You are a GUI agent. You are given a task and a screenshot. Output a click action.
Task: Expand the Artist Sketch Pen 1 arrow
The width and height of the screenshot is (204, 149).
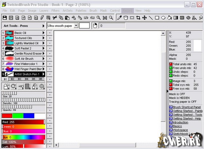point(43,74)
